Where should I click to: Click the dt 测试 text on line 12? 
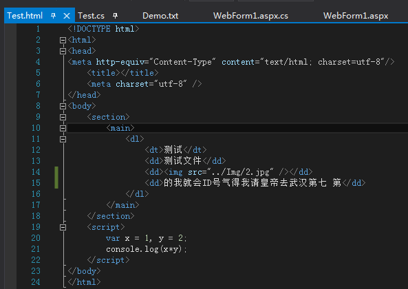pyautogui.click(x=173, y=149)
